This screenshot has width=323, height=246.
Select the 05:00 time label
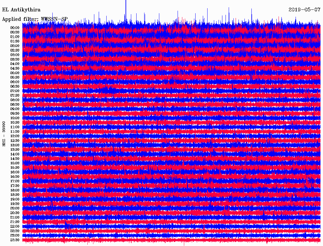coord(15,73)
